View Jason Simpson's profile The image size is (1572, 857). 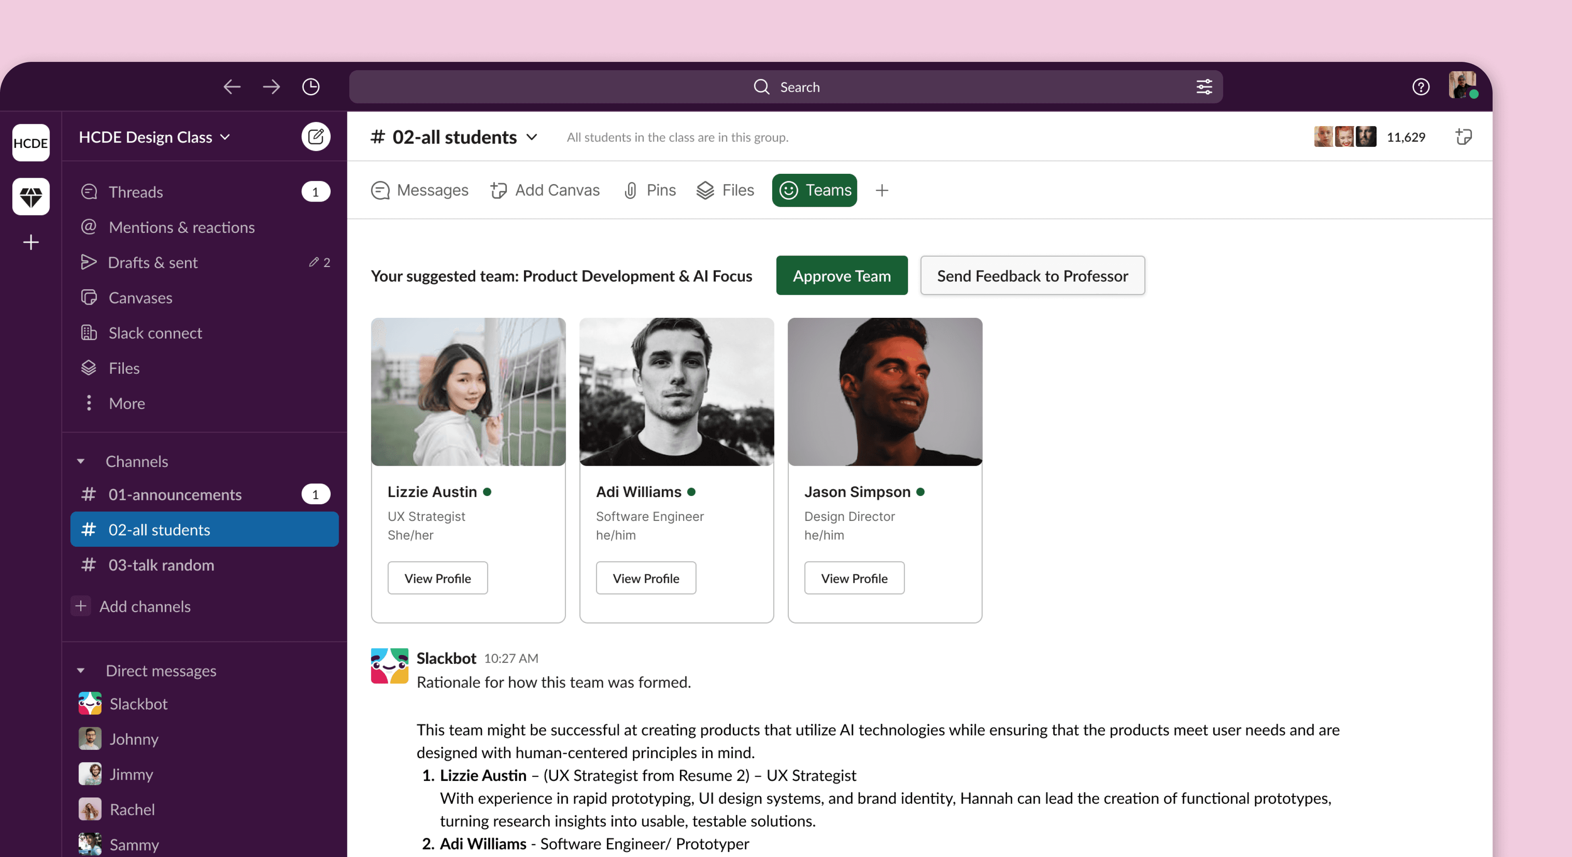(x=854, y=578)
